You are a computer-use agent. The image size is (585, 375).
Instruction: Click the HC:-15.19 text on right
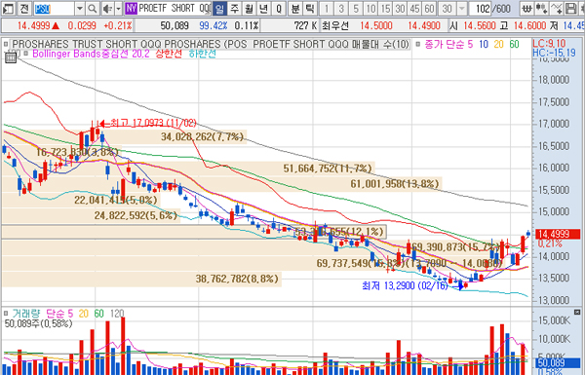pyautogui.click(x=554, y=53)
